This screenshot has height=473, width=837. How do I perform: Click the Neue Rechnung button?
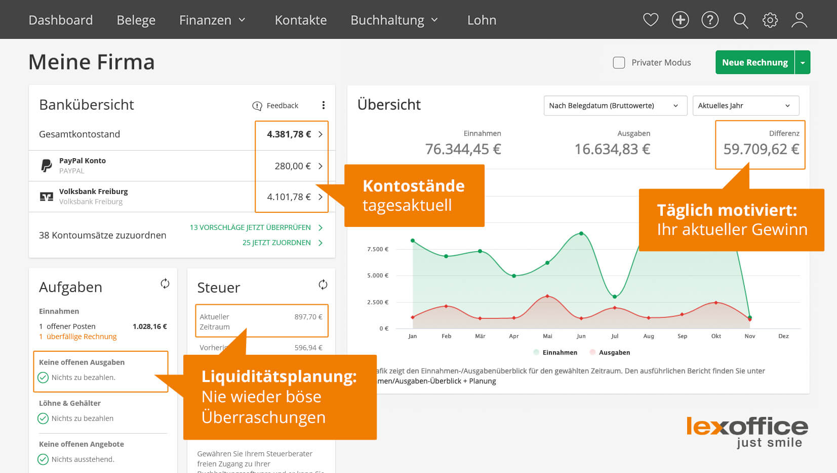pos(754,62)
